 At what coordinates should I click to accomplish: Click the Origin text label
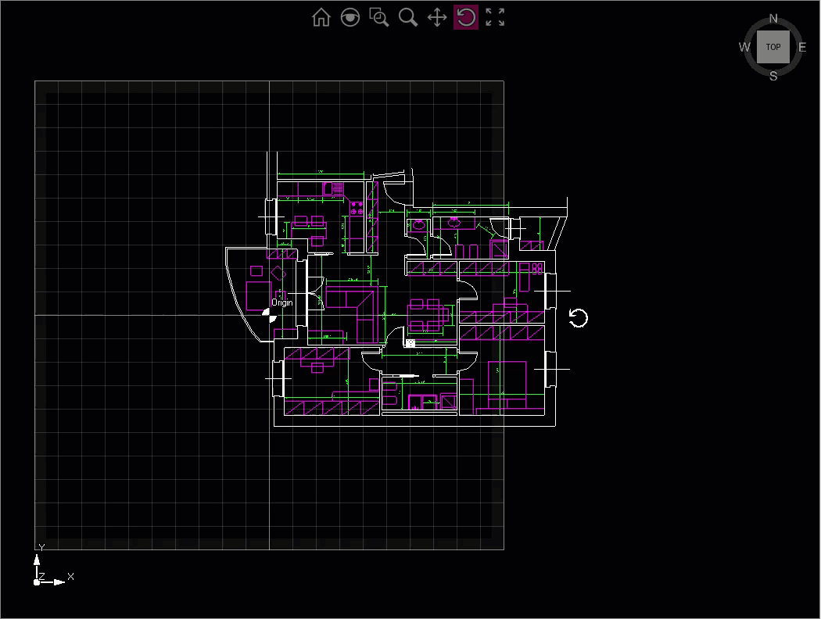(x=282, y=302)
